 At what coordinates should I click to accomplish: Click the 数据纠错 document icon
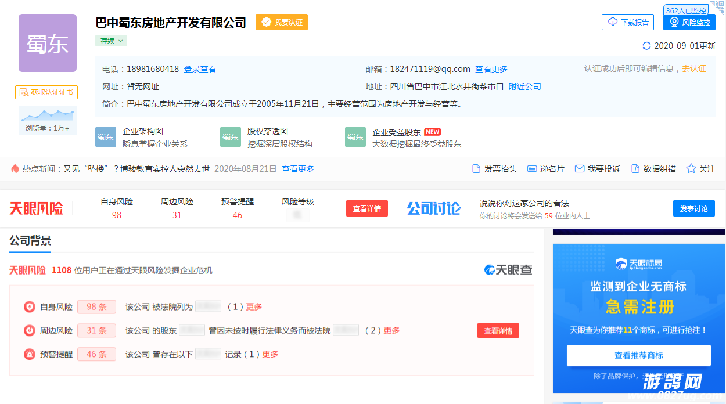[x=635, y=169]
